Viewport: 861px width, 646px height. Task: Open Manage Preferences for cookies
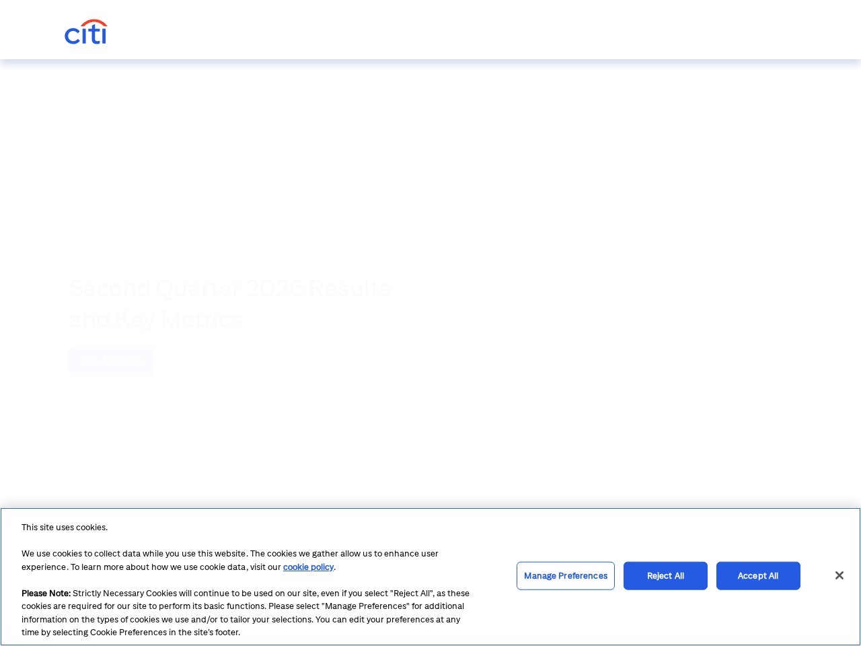coord(565,576)
